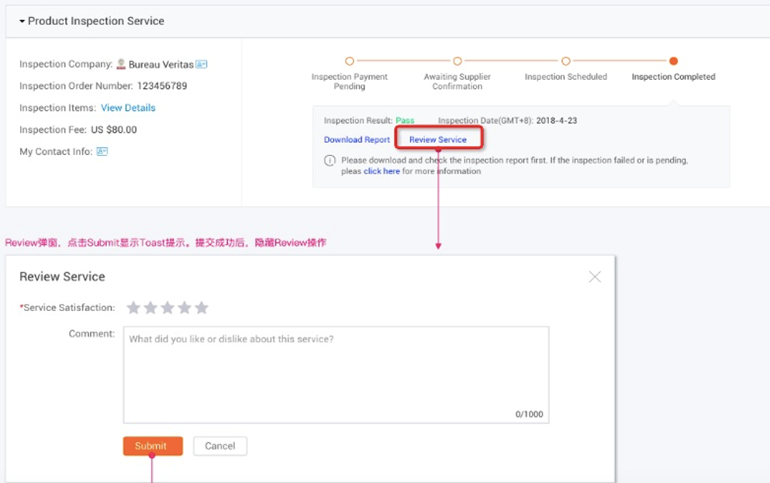Submit the service review

153,446
